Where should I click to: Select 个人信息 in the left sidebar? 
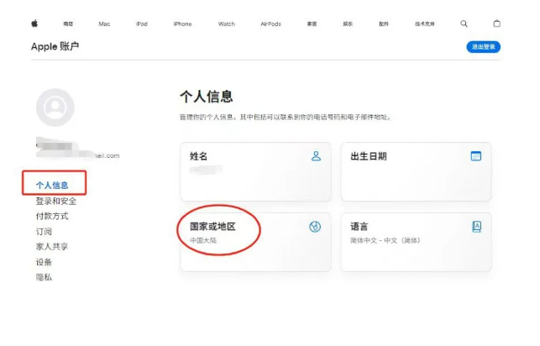(x=52, y=186)
